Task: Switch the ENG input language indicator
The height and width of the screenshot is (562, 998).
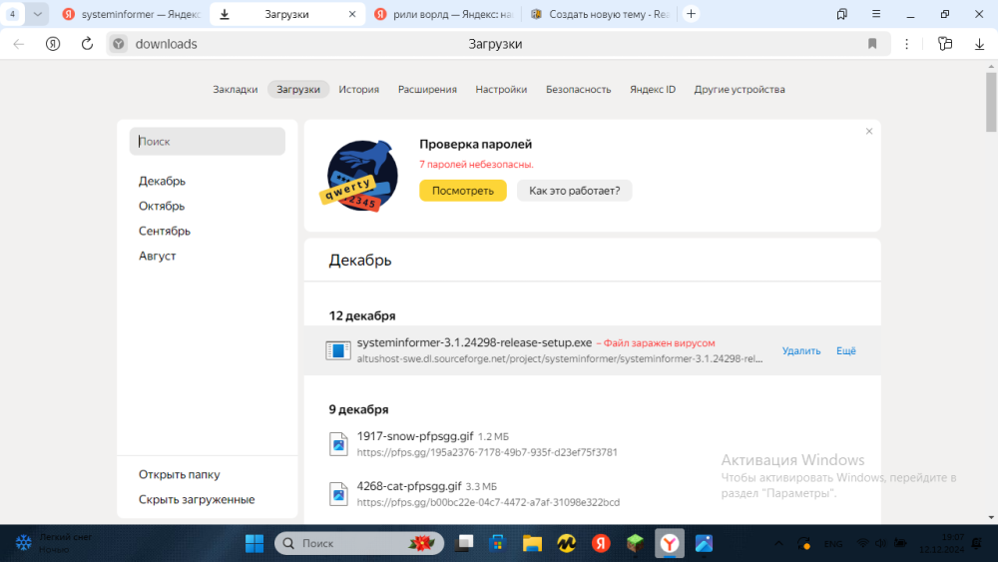Action: 833,544
